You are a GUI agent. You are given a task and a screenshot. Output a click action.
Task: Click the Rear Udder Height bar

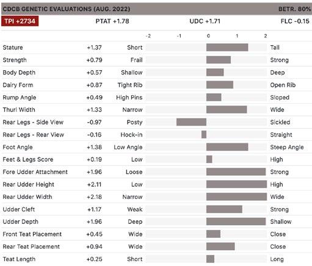(236, 184)
